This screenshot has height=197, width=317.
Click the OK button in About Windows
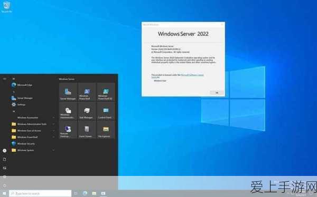click(x=217, y=93)
